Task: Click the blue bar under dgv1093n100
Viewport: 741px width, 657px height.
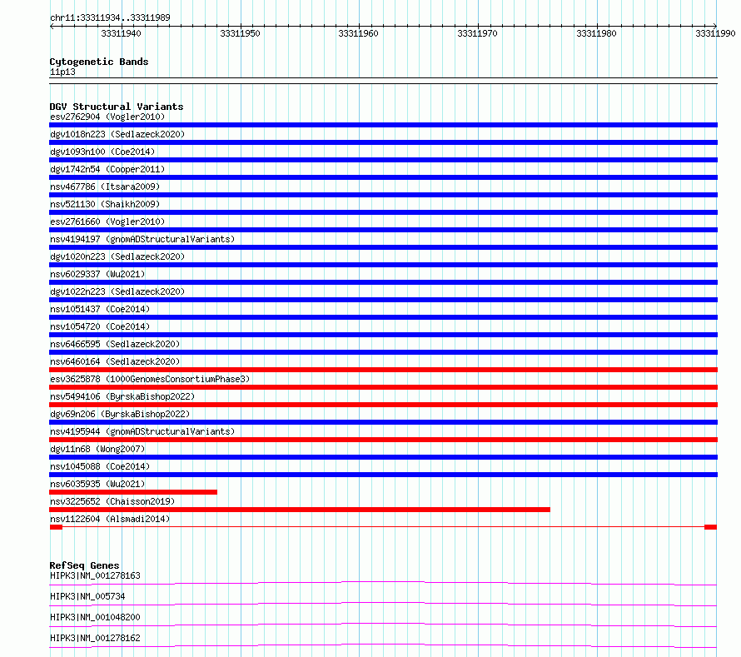Action: click(383, 160)
